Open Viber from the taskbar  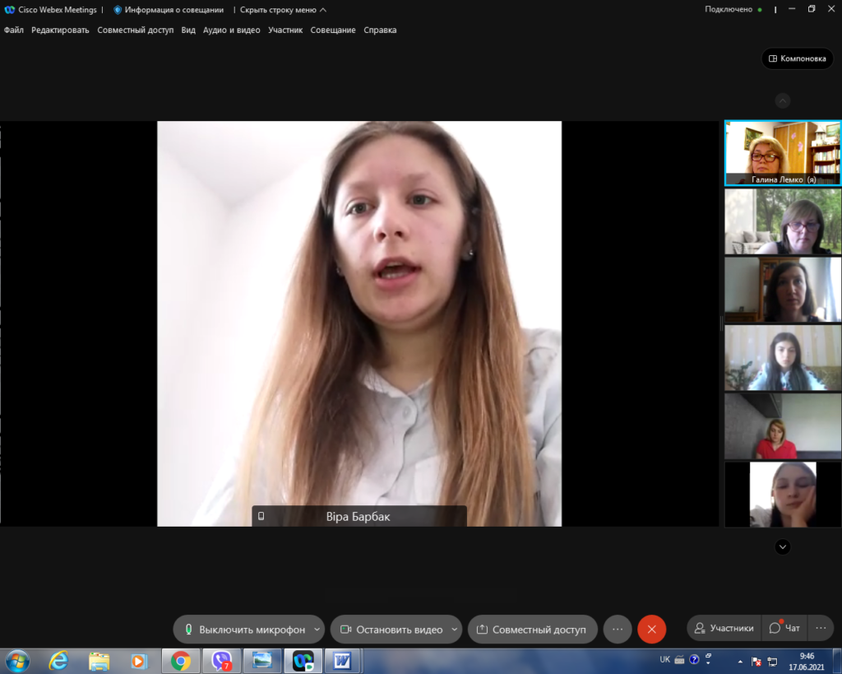pos(221,661)
